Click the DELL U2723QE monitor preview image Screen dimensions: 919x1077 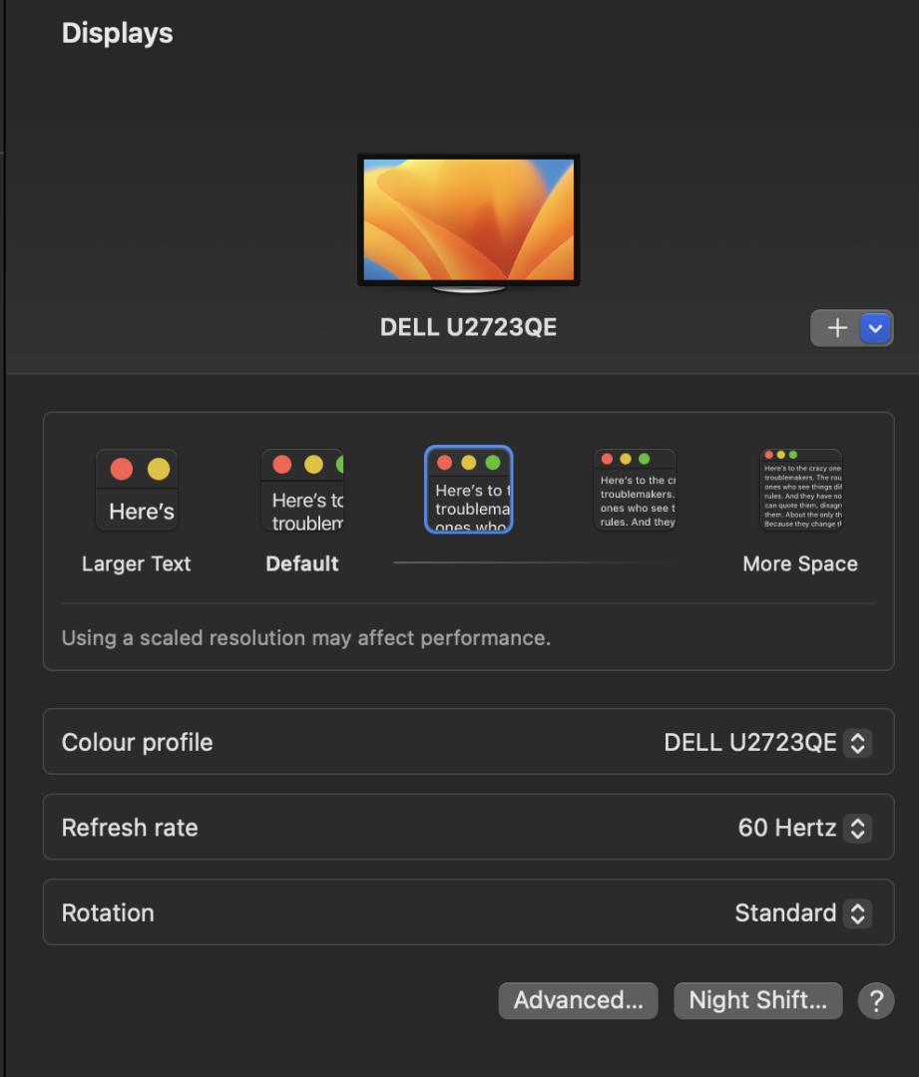469,222
